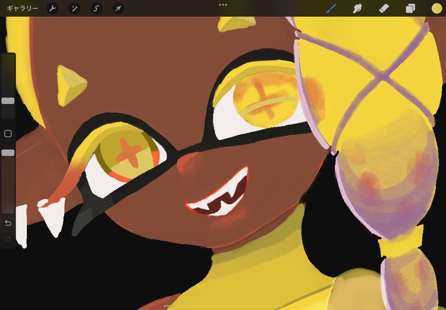Image resolution: width=446 pixels, height=310 pixels.
Task: Activate the Selection S-shaped tool
Action: click(97, 8)
